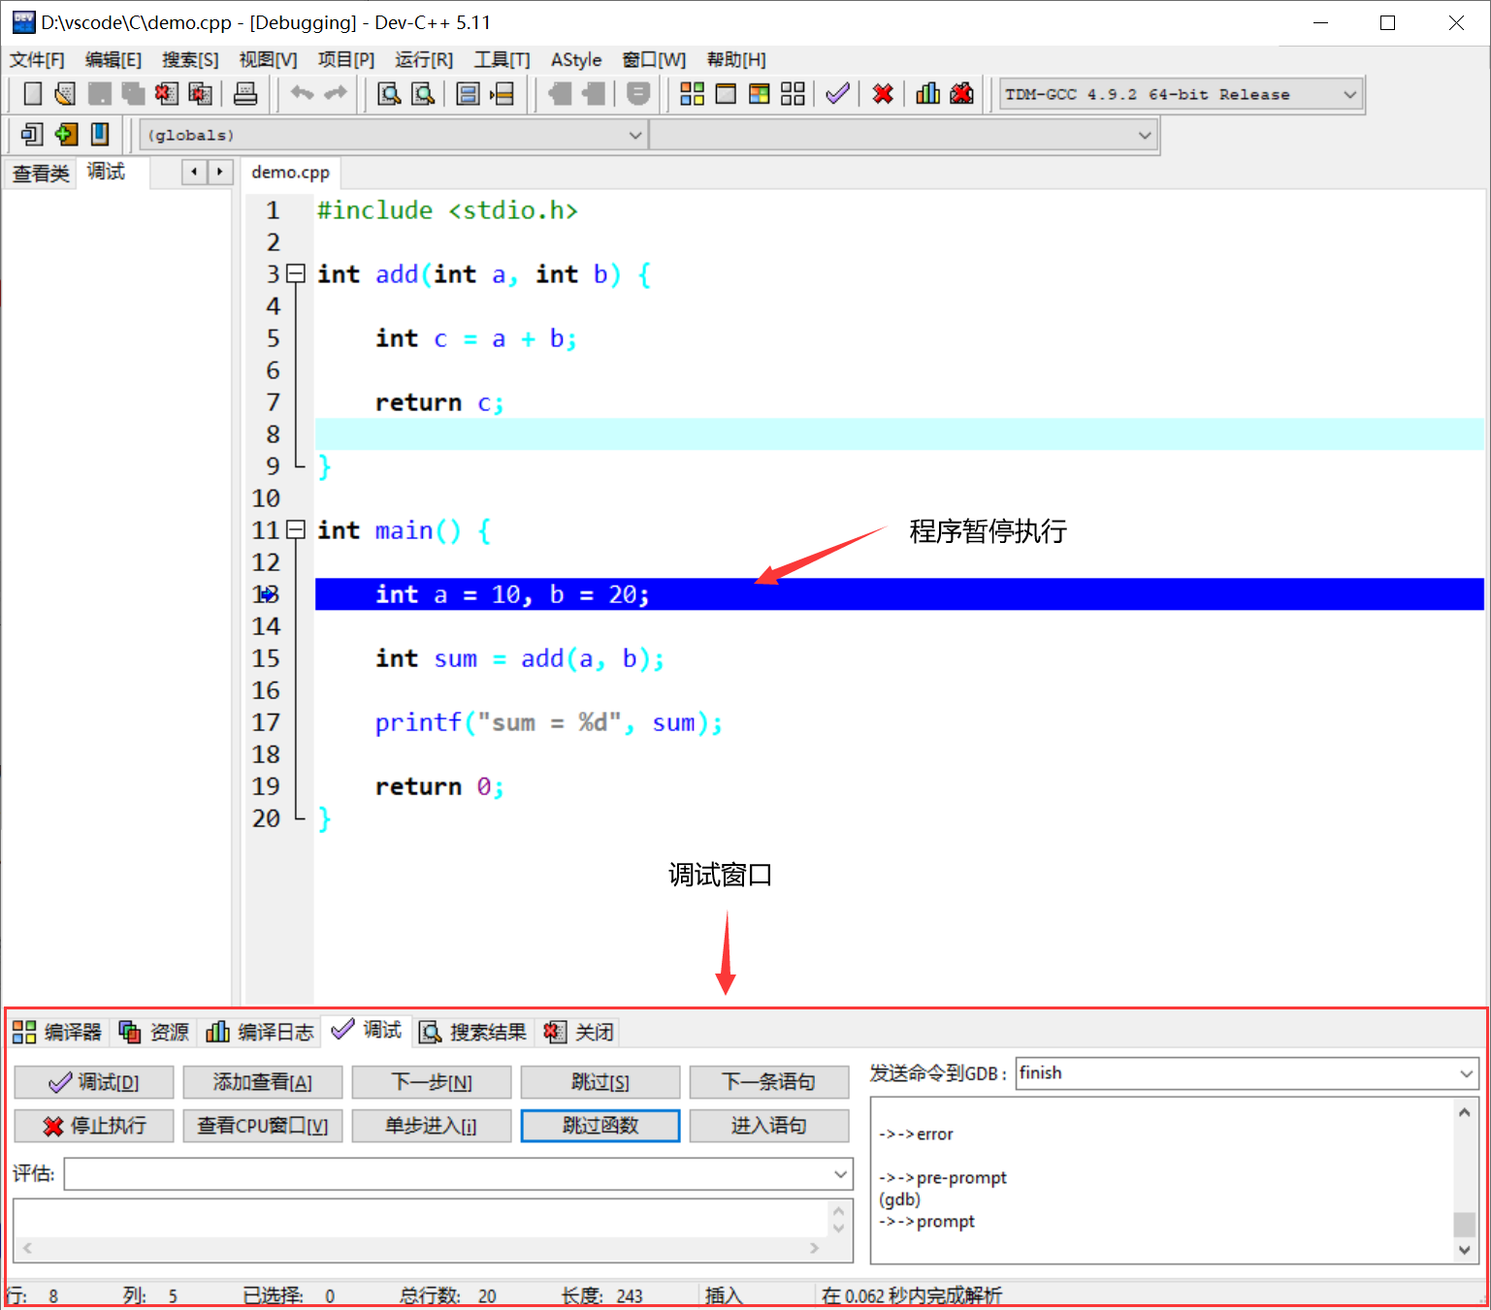1491x1310 pixels.
Task: Collapse the main function fold marker at line 11
Action: coord(296,529)
